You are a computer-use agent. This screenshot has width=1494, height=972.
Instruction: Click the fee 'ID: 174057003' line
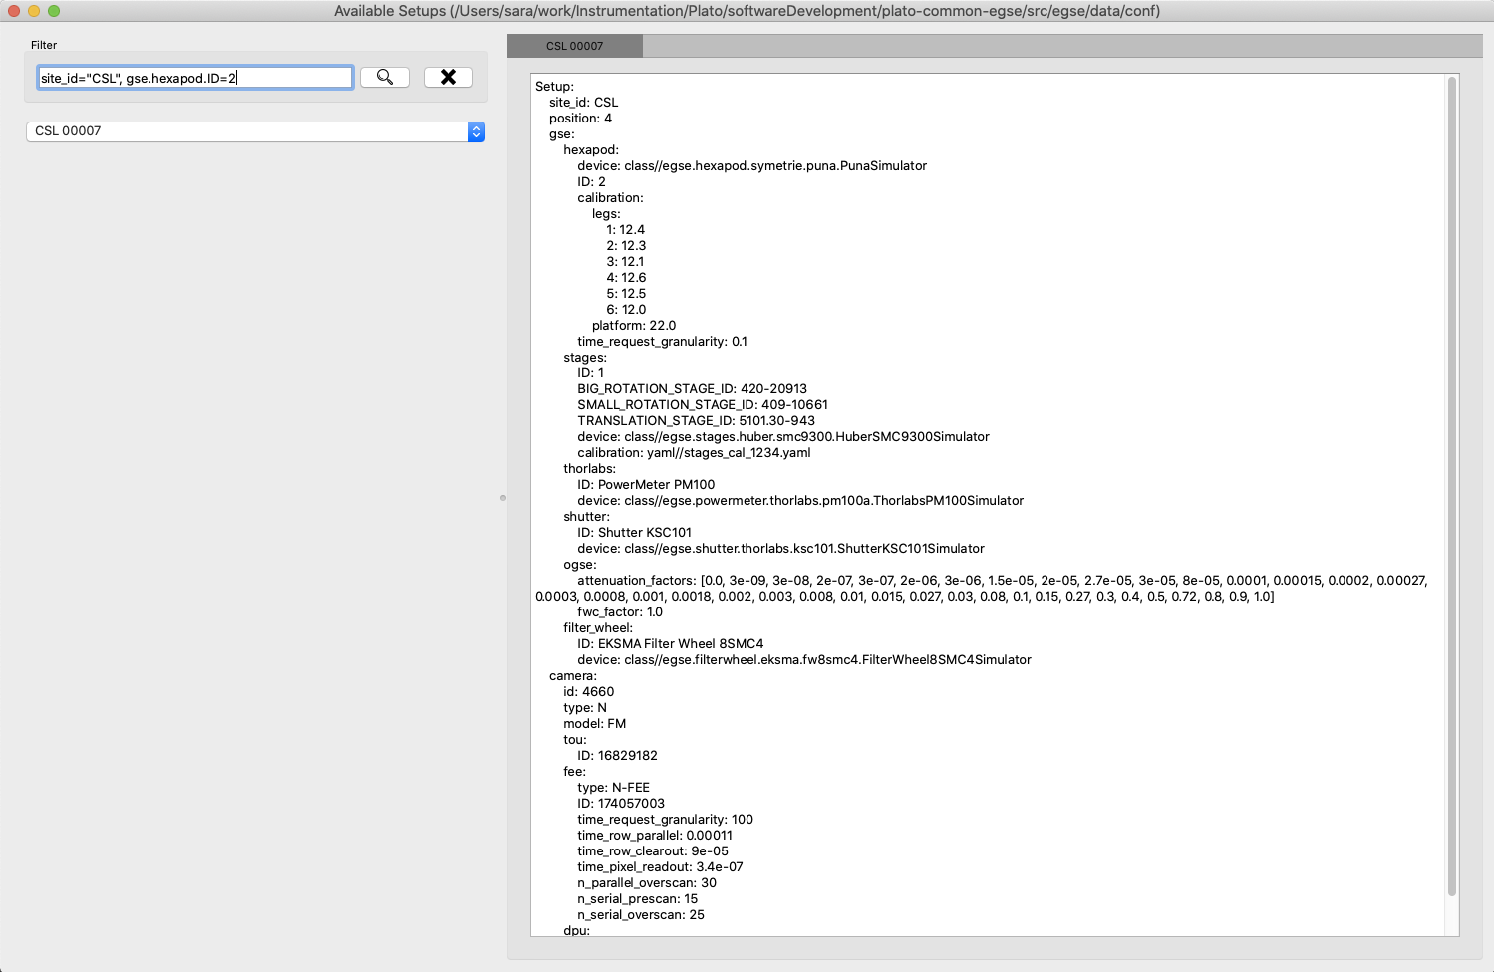click(x=621, y=804)
